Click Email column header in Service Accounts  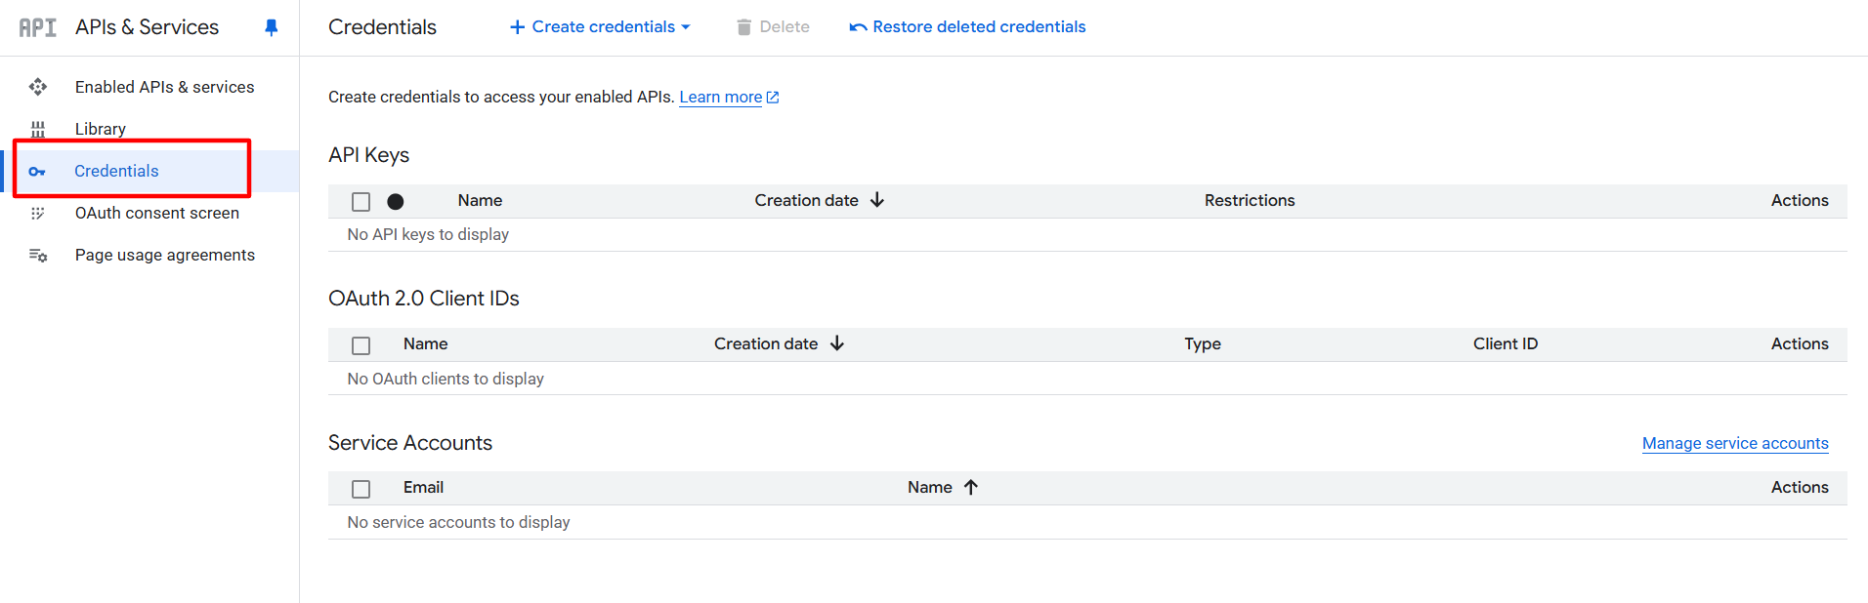(x=423, y=487)
